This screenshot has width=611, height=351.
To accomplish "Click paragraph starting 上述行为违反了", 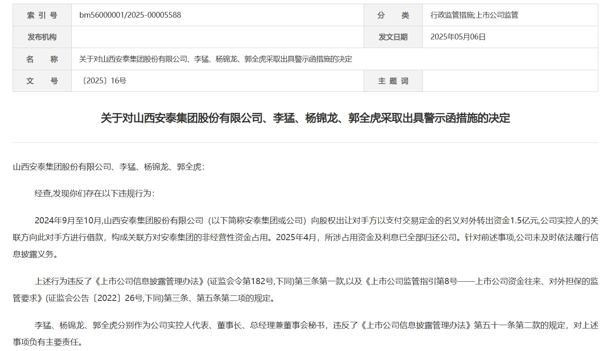I will click(305, 290).
